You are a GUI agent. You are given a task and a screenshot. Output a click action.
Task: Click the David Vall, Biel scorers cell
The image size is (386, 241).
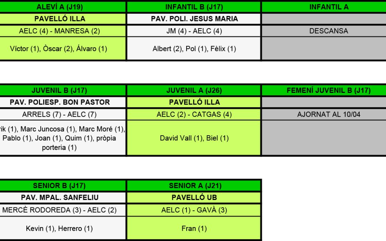[194, 138]
